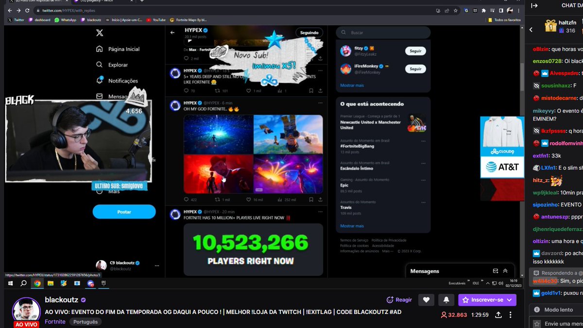Open Windows taskbar search
The height and width of the screenshot is (328, 583).
pyautogui.click(x=23, y=283)
